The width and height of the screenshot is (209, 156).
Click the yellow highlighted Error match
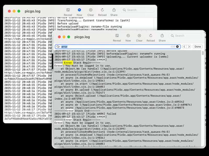tap(68, 63)
